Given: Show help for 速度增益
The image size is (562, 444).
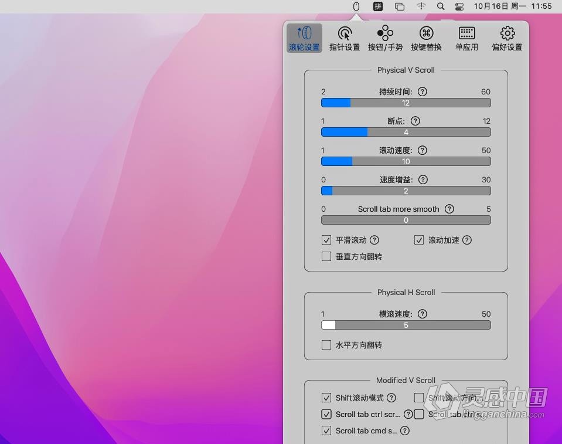Looking at the screenshot, I should pos(423,179).
